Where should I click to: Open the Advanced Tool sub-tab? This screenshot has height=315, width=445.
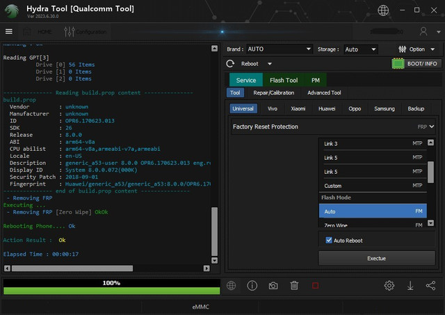coord(324,92)
